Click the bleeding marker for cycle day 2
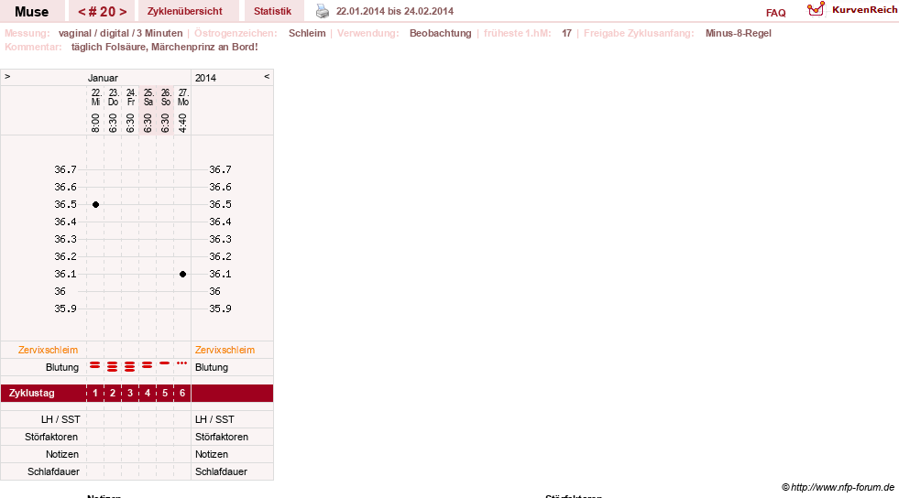Screen dimensions: 899x498 (113, 367)
